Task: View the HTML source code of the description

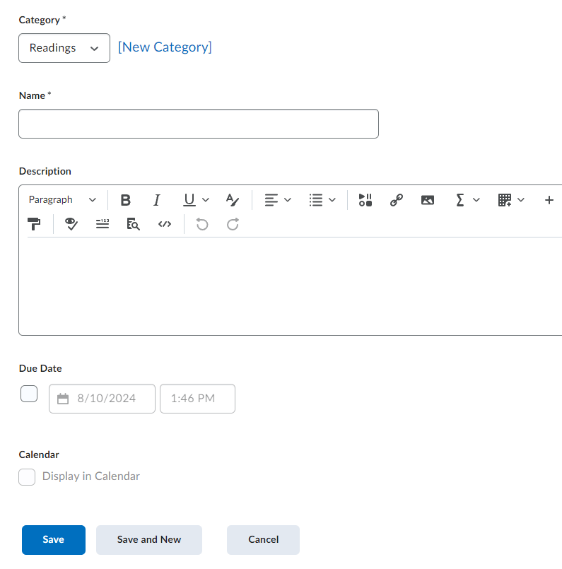Action: coord(165,223)
